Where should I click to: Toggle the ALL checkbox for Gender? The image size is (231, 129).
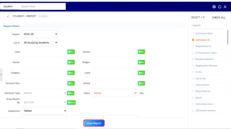[71, 62]
